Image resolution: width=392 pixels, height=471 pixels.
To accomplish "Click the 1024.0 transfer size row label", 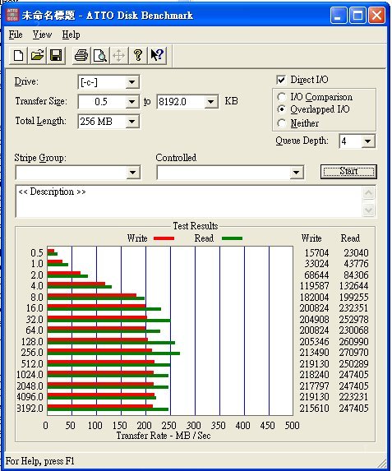I will (x=30, y=375).
